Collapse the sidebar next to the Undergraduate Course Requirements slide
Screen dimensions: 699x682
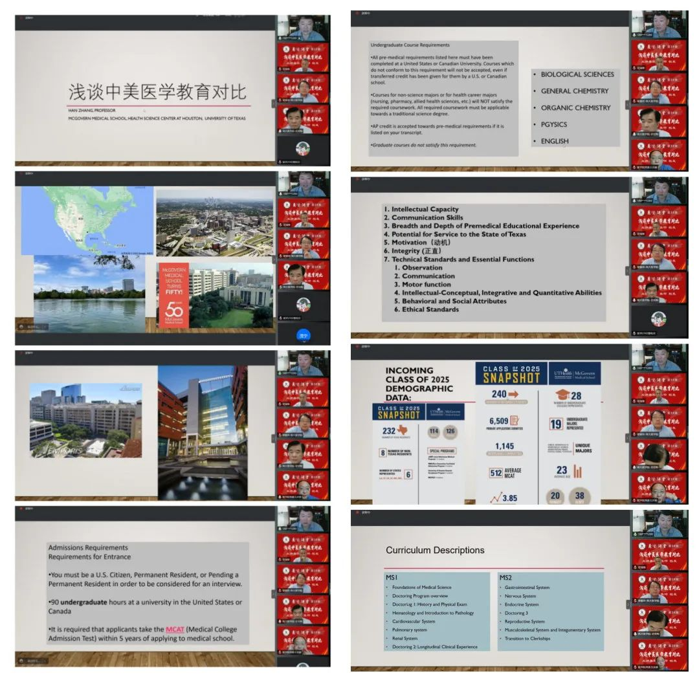coord(627,104)
